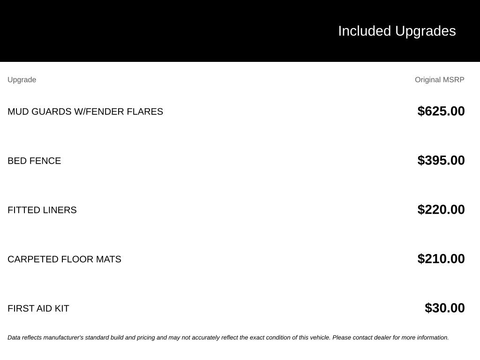Click MUD GUARDS W/FENDER FLARES upgrade name
The height and width of the screenshot is (360, 480).
click(85, 112)
